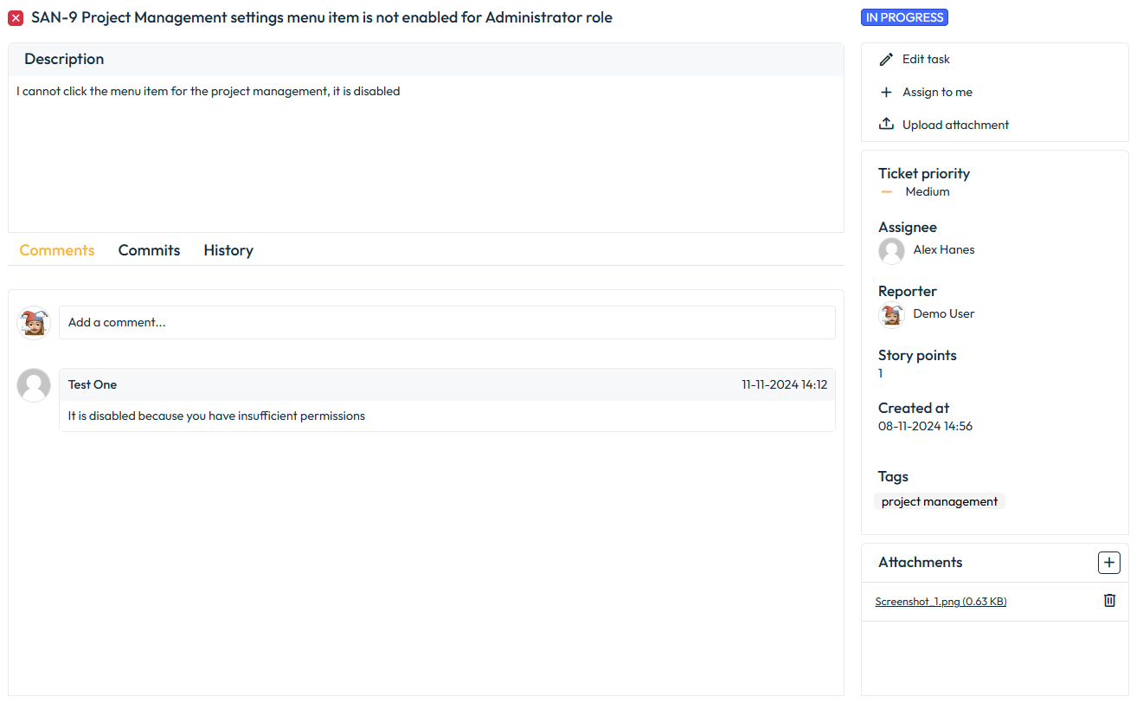1143x703 pixels.
Task: Open the Screenshot_1.png attachment link
Action: point(941,602)
